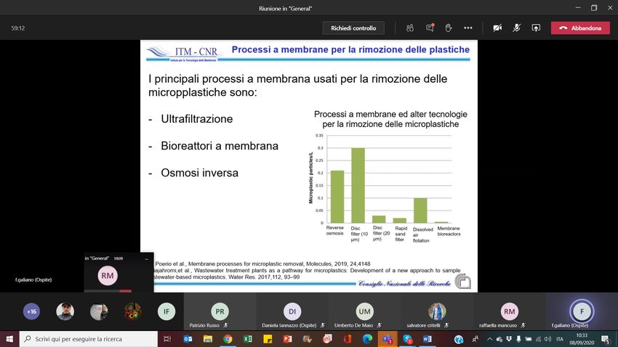Open the meeting chat icon

pos(430,28)
